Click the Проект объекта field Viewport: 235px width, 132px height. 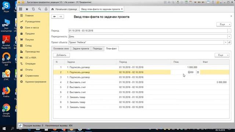pyautogui.click(x=146, y=43)
